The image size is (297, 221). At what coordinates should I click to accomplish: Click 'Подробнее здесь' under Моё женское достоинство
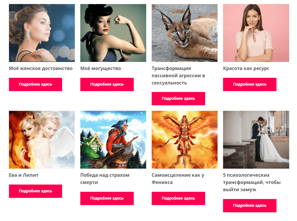point(36,84)
